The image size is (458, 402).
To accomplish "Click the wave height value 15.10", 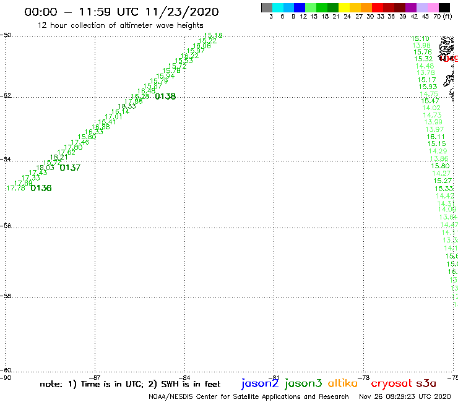I will tap(420, 38).
